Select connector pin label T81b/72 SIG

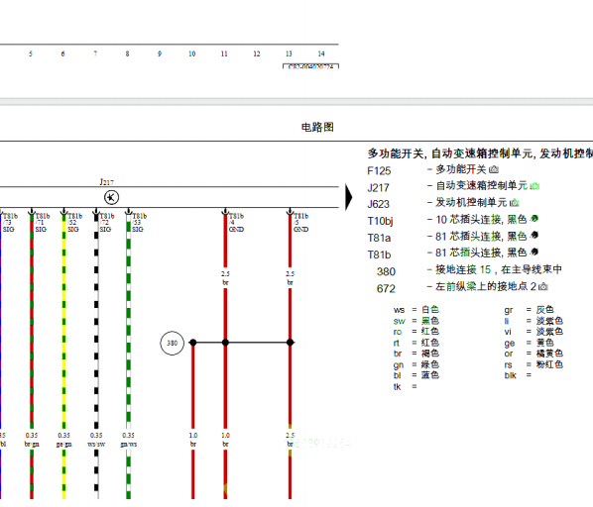point(107,223)
